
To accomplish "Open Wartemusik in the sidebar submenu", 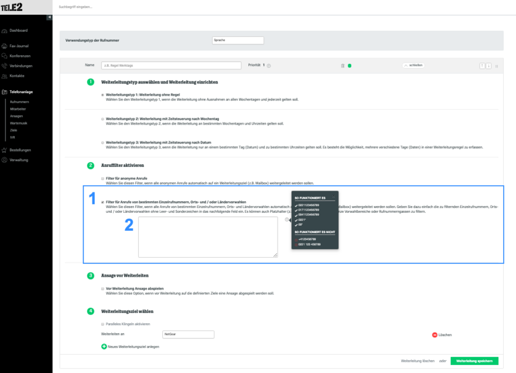I will coord(18,123).
